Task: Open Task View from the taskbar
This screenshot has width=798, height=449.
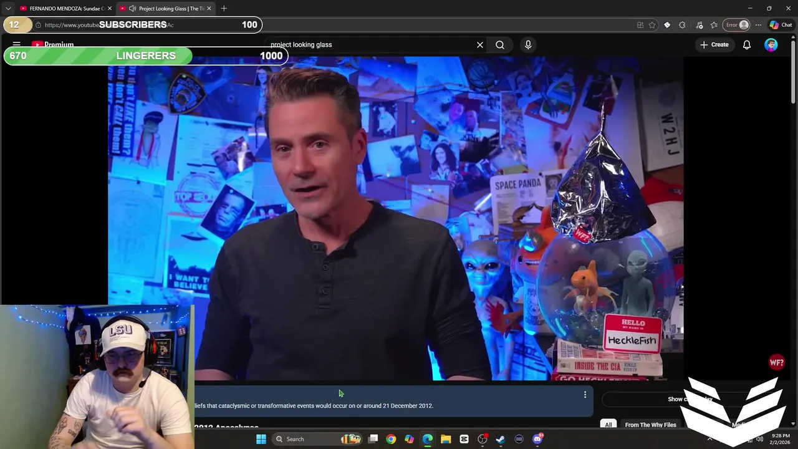Action: pos(373,439)
